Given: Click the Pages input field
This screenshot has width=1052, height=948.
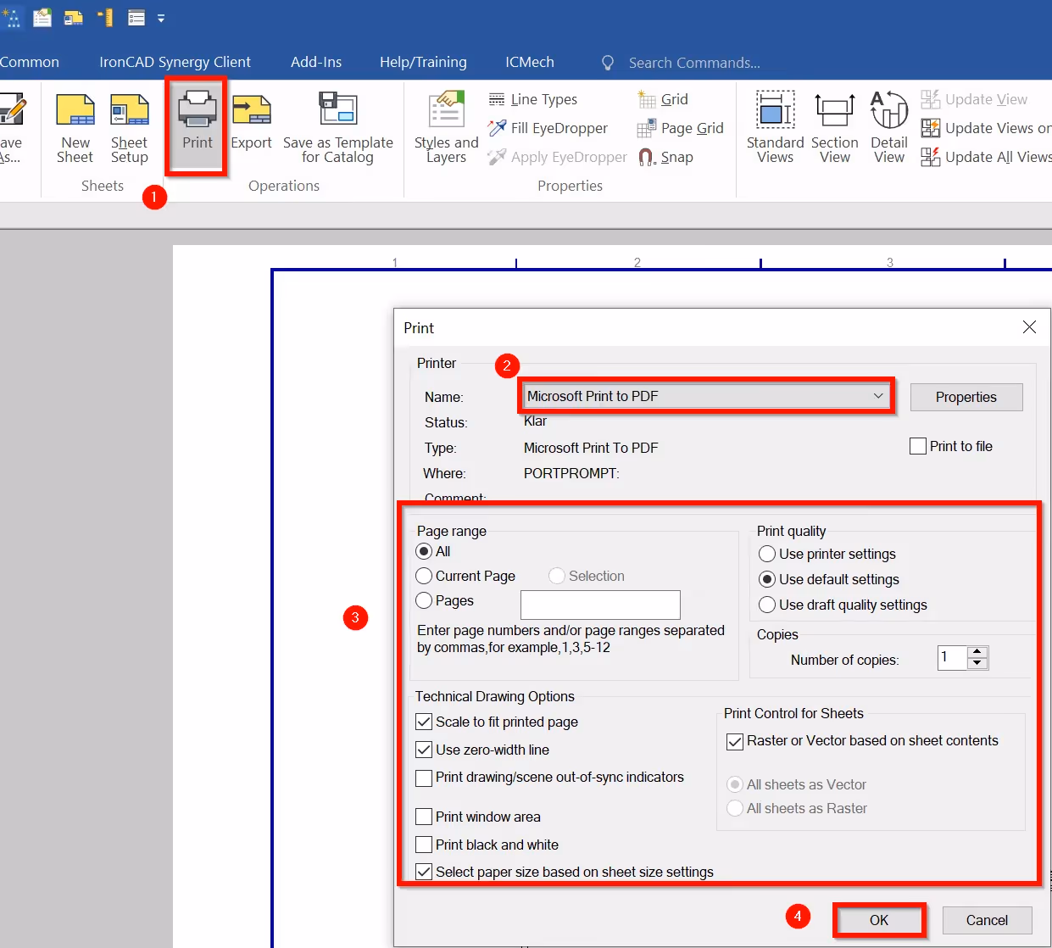Looking at the screenshot, I should (x=600, y=605).
